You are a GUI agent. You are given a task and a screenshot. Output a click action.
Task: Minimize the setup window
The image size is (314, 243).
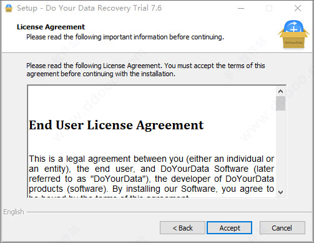tap(241, 8)
